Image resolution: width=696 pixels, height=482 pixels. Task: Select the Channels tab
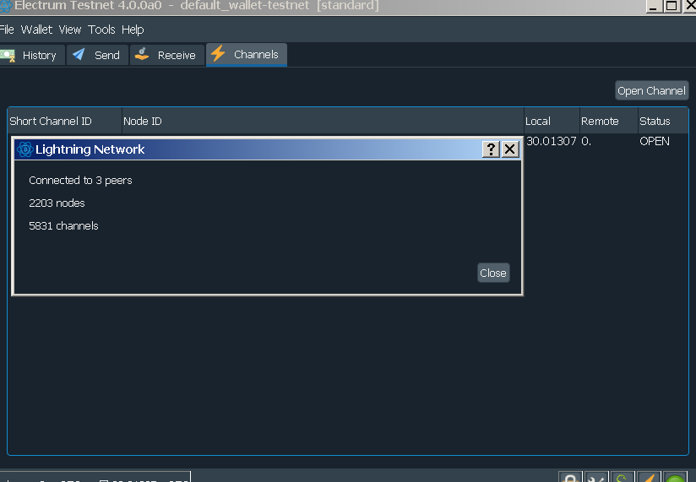pyautogui.click(x=247, y=55)
